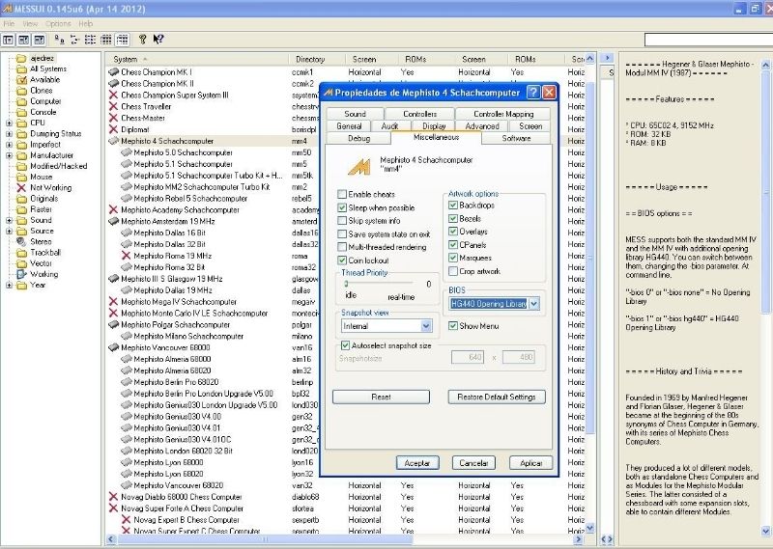Click the icon beside Mephisto Vancouver 68000
The width and height of the screenshot is (773, 549).
click(114, 347)
